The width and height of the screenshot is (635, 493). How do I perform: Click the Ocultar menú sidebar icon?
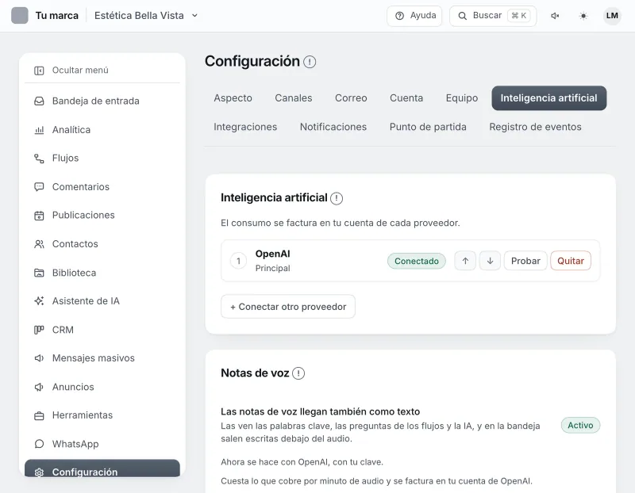pos(39,71)
